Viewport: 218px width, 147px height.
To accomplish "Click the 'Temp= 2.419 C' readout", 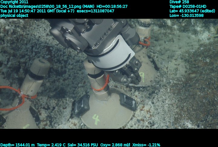I will tap(51, 145).
